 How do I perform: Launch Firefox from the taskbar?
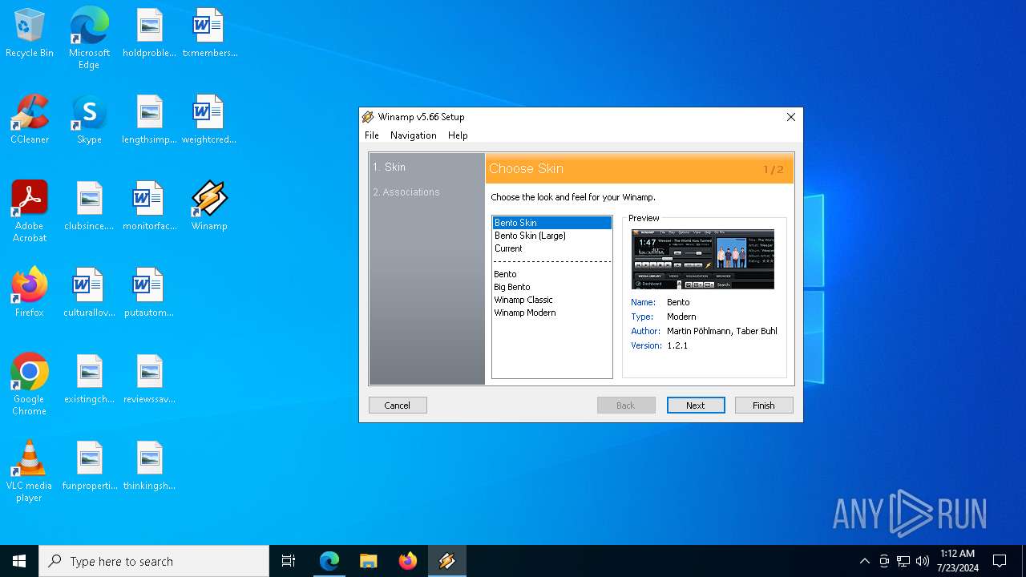(x=408, y=561)
